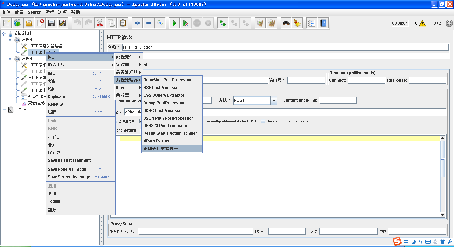Click the New test plan toolbar icon

click(x=6, y=23)
